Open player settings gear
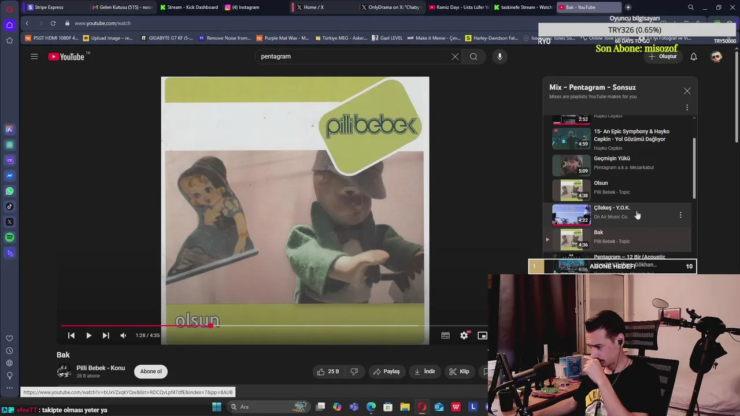 (x=464, y=336)
